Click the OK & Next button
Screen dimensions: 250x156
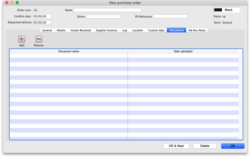click(176, 146)
